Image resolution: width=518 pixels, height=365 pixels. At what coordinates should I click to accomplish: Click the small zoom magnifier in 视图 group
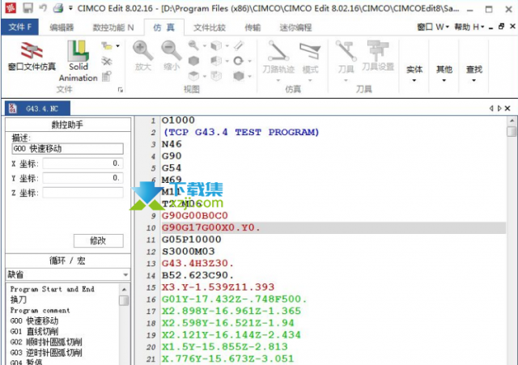193,45
